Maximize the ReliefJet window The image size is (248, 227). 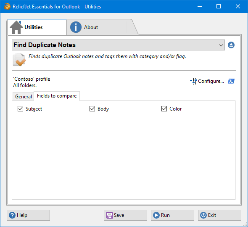click(219, 6)
